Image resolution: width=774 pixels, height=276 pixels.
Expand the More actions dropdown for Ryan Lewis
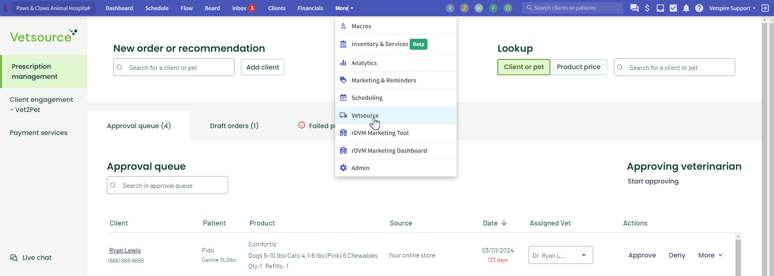(710, 255)
